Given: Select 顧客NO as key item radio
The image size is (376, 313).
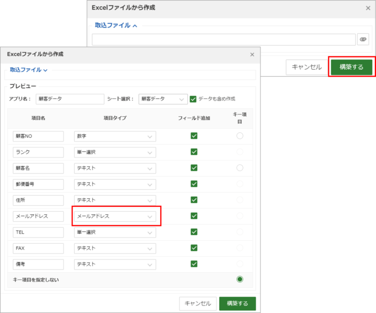Looking at the screenshot, I should 240,136.
